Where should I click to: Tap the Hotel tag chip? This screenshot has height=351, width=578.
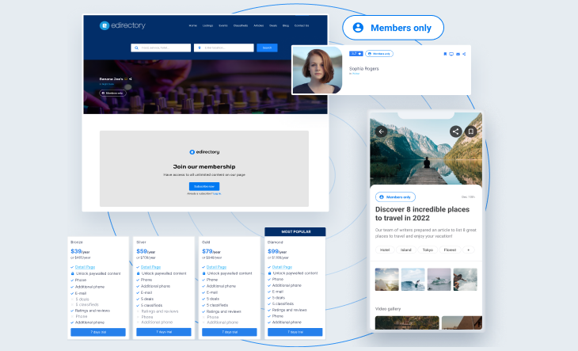pos(385,250)
